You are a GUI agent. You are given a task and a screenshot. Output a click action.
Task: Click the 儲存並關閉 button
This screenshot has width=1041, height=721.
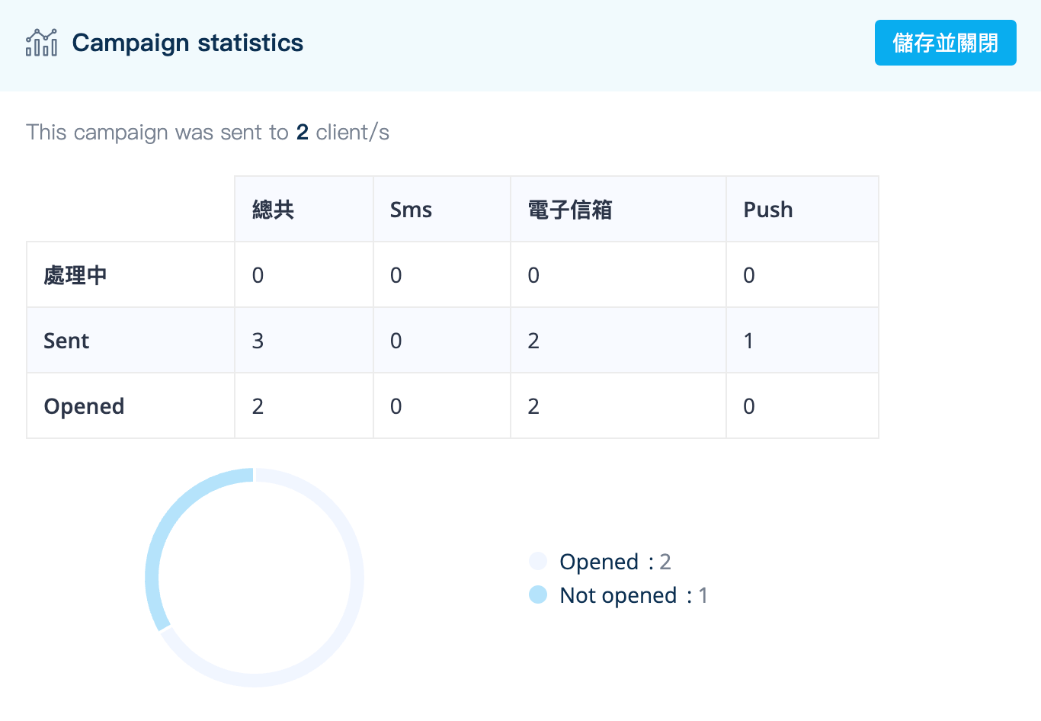[945, 43]
